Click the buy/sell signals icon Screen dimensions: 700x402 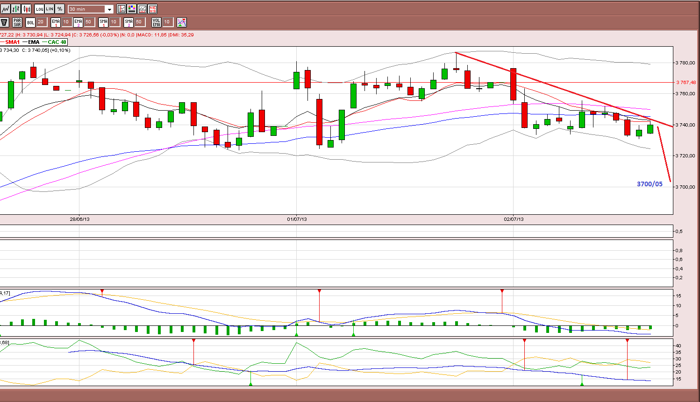[x=182, y=22]
